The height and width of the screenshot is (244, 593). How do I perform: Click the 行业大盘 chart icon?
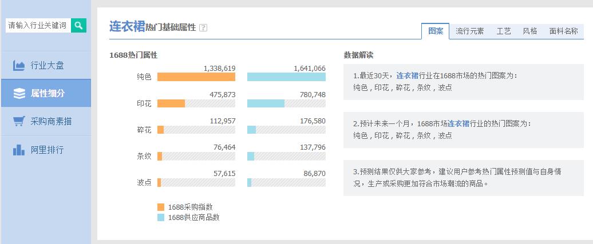[19, 66]
